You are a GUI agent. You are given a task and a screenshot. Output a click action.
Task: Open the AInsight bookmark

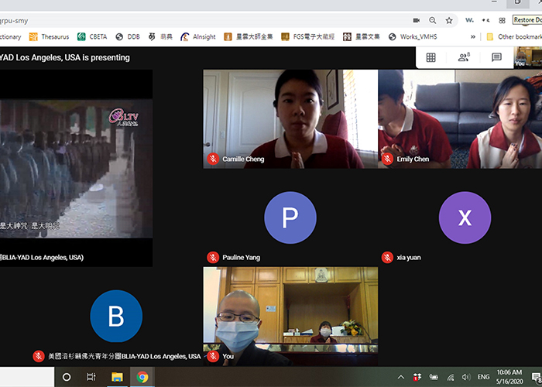198,36
